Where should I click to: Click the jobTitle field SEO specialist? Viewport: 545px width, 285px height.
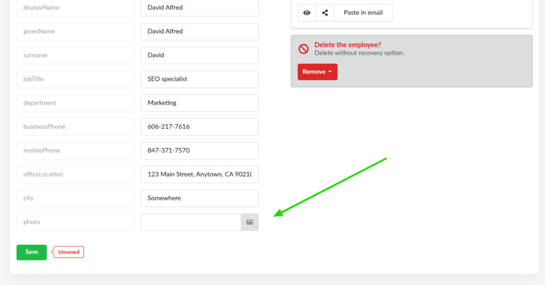pyautogui.click(x=200, y=79)
